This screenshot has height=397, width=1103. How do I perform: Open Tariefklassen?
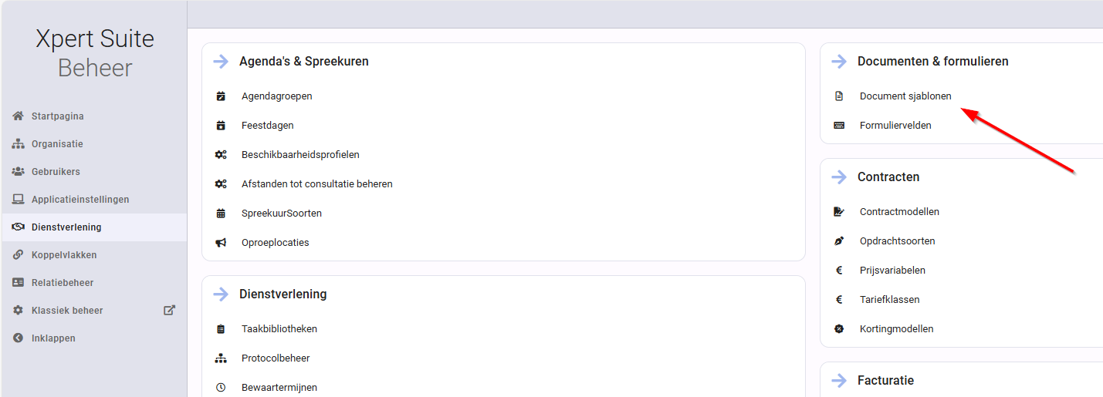[x=890, y=300]
